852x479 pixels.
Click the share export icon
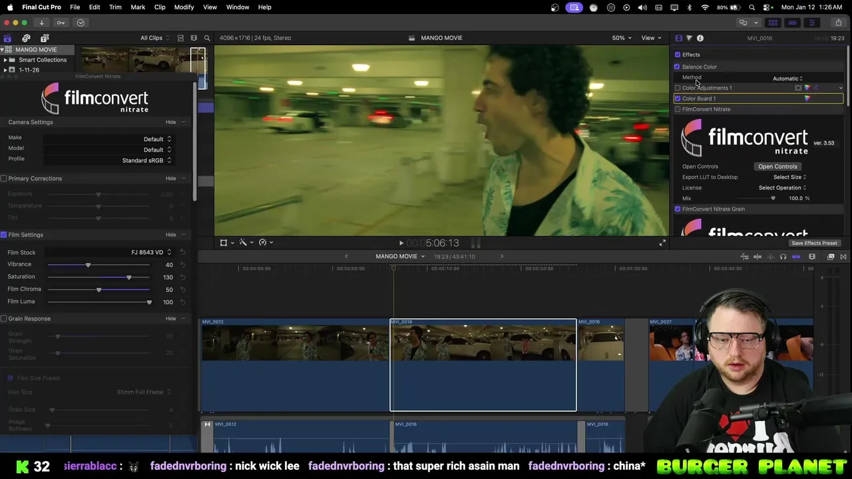coord(838,23)
